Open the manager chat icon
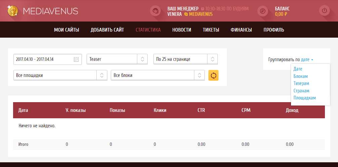The height and width of the screenshot is (167, 338). click(155, 11)
